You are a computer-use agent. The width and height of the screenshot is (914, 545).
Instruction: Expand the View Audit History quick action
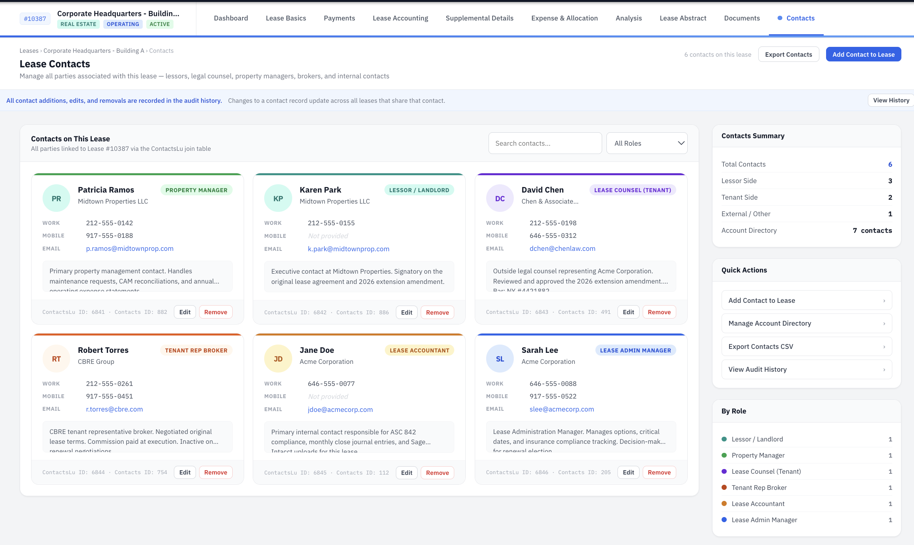click(806, 369)
